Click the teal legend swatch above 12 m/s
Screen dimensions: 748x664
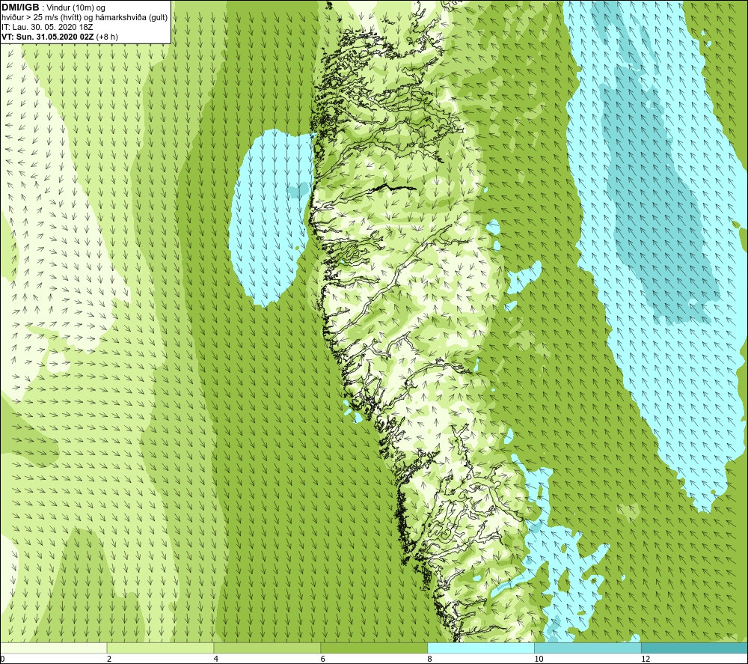[x=694, y=648]
